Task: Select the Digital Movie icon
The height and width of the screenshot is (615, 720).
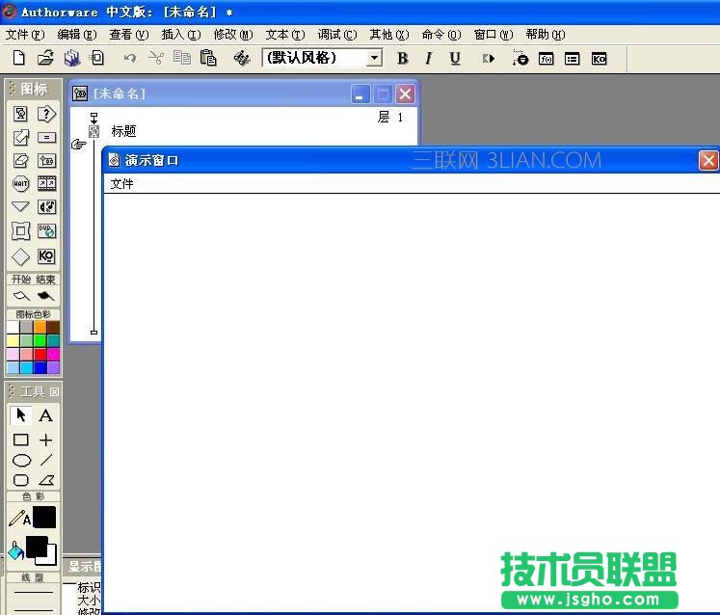Action: [x=46, y=184]
